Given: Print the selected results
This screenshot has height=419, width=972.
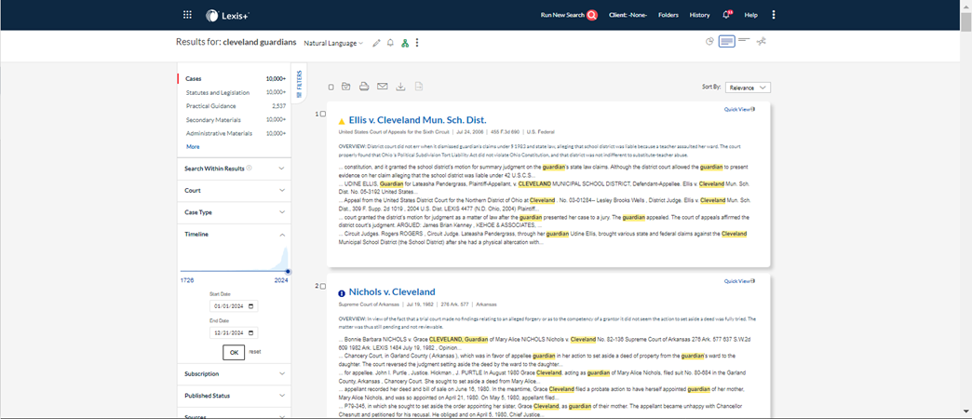Looking at the screenshot, I should 364,87.
